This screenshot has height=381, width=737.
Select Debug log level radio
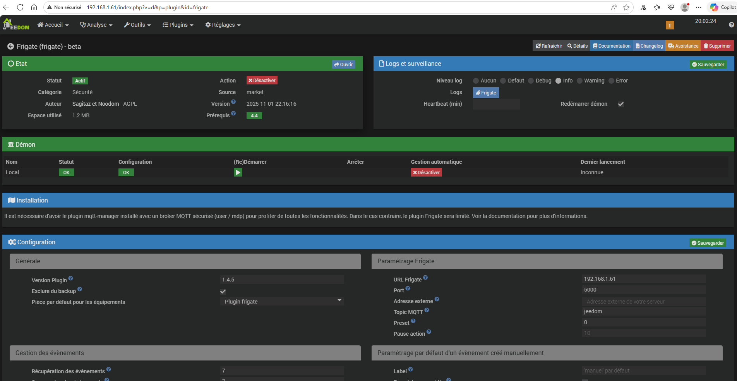(x=531, y=81)
